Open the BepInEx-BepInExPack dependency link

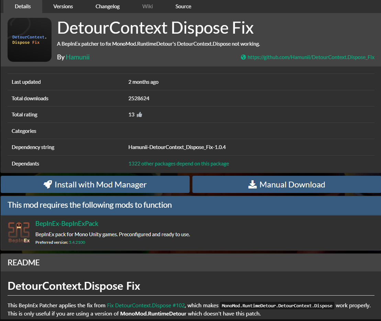coord(67,223)
